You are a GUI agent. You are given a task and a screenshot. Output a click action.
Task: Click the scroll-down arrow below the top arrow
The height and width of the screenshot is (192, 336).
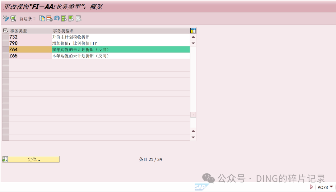pos(193,43)
